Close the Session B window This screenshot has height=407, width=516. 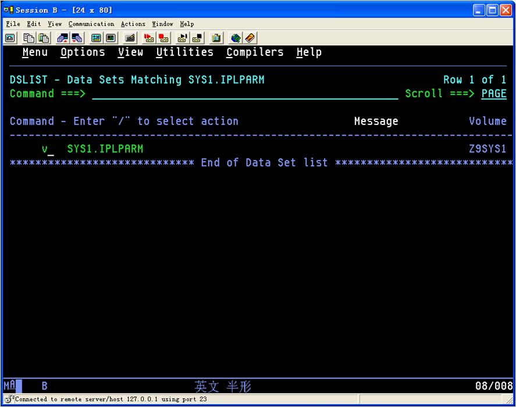506,10
